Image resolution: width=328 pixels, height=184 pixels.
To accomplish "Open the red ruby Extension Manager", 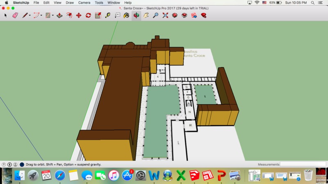I will pyautogui.click(x=203, y=15).
